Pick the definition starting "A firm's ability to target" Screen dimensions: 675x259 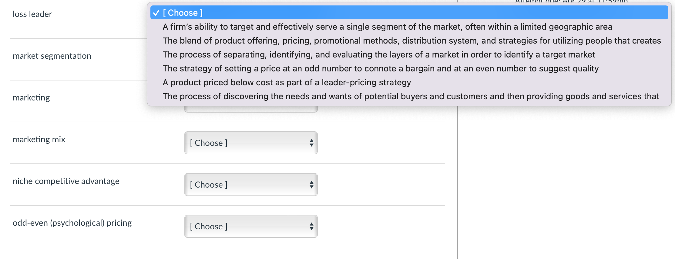(x=387, y=27)
